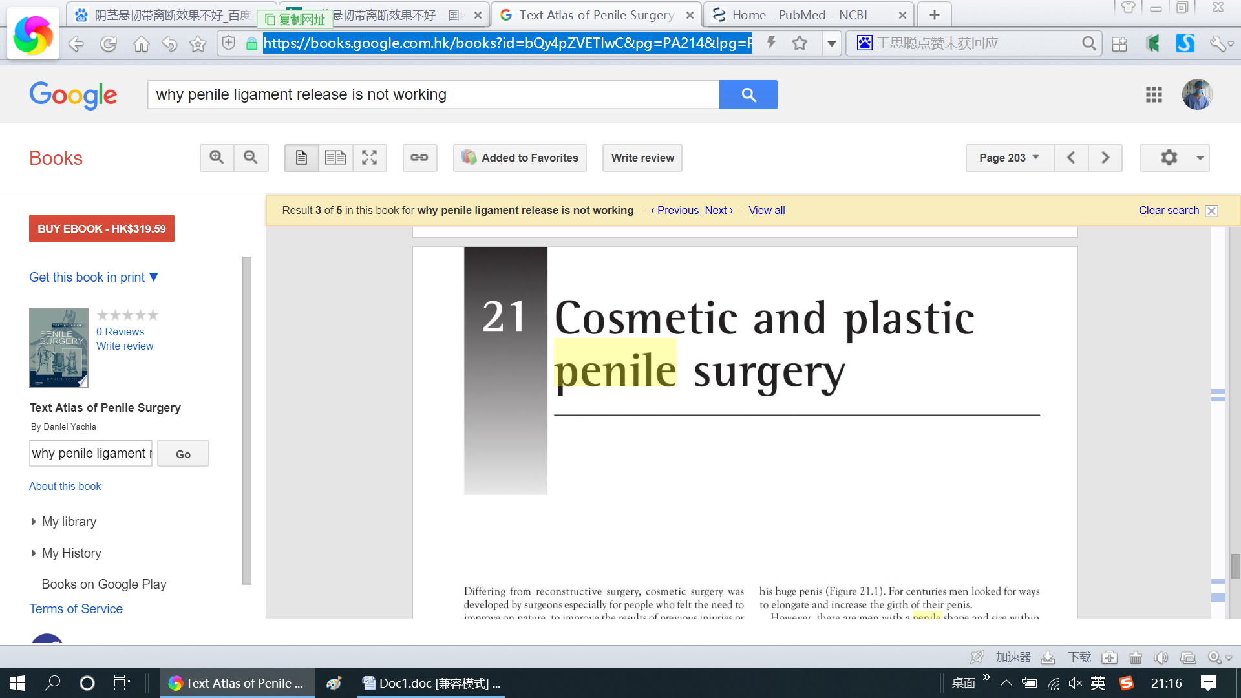Click the Google main search box
Viewport: 1241px width, 698px height.
point(433,94)
